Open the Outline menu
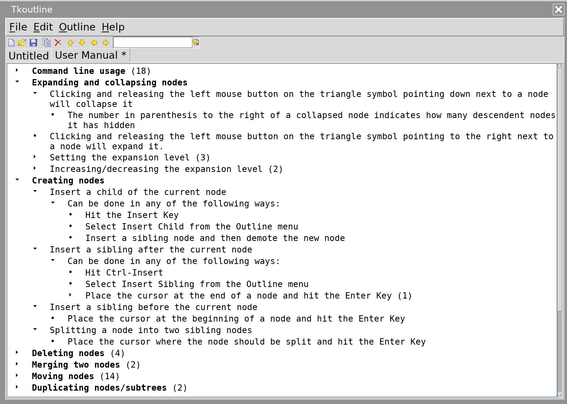This screenshot has width=567, height=404. [x=77, y=27]
